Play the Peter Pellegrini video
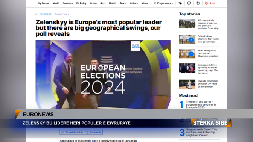The width and height of the screenshot is (253, 142). pyautogui.click(x=191, y=54)
